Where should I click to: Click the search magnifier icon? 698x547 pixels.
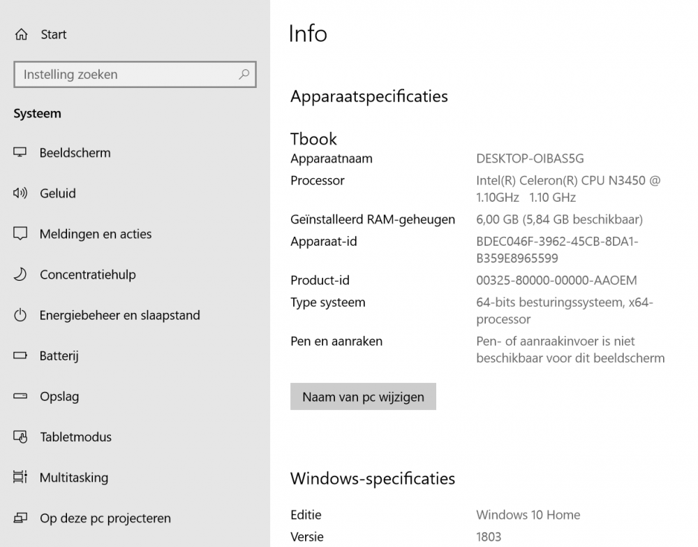click(x=244, y=74)
